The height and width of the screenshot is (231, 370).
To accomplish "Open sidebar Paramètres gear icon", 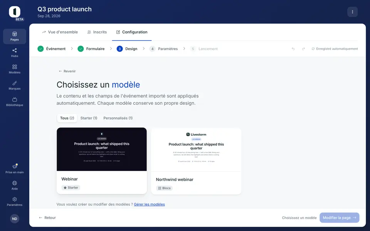I will pyautogui.click(x=14, y=199).
